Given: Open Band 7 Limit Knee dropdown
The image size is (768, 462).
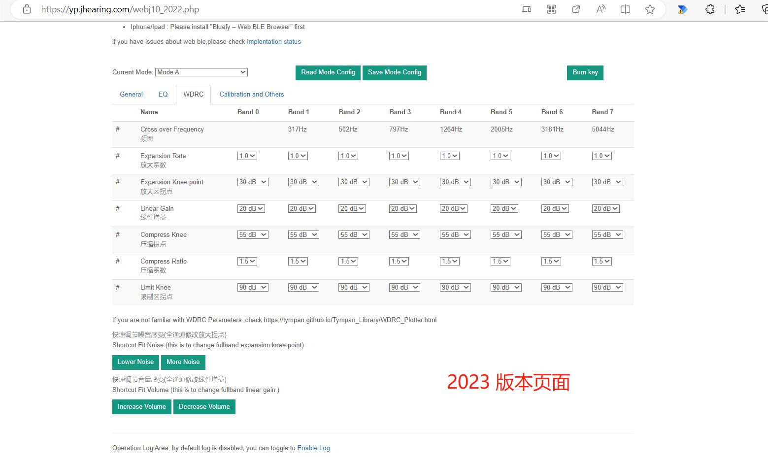Looking at the screenshot, I should (x=607, y=287).
